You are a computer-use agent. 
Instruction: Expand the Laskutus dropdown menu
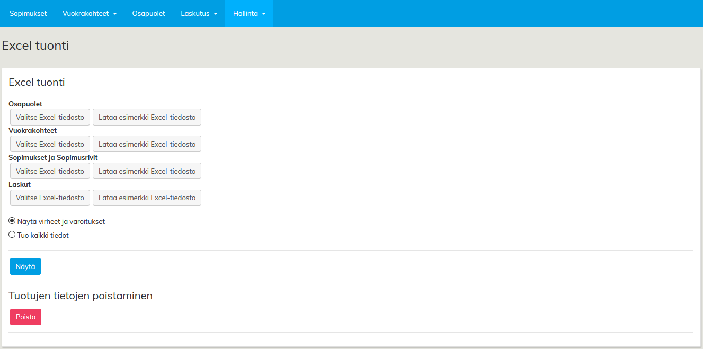coord(199,13)
